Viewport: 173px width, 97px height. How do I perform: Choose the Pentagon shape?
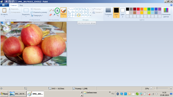tap(76, 12)
